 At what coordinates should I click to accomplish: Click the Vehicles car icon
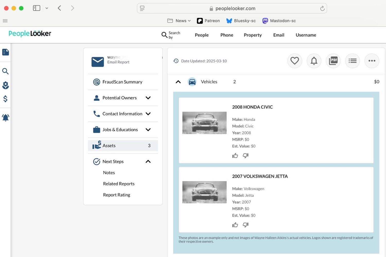[192, 82]
